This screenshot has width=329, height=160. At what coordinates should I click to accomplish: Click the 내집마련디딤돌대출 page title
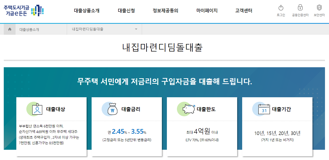(162, 47)
